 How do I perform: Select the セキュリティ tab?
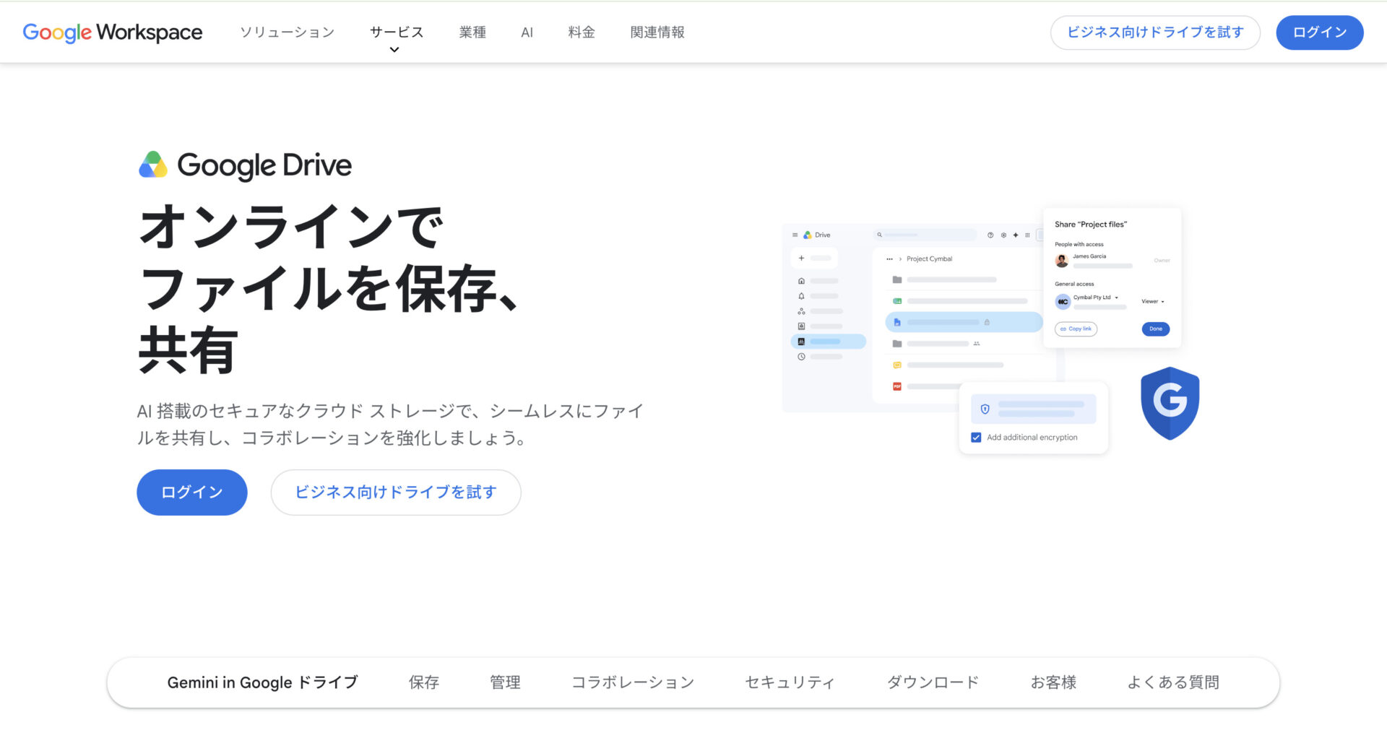tap(790, 682)
